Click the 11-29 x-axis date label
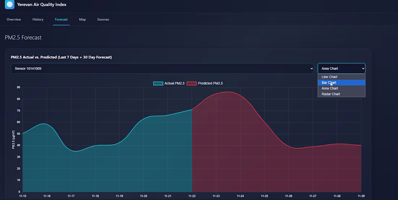Screen dimensions: 398x200 pos(361,196)
